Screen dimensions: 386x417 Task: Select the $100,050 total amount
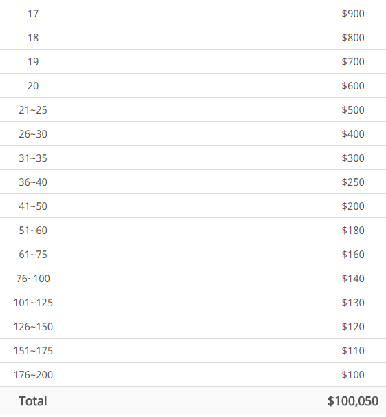[353, 400]
